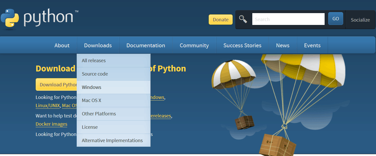This screenshot has width=376, height=156.
Task: Open the Success Stories nav menu
Action: click(242, 45)
